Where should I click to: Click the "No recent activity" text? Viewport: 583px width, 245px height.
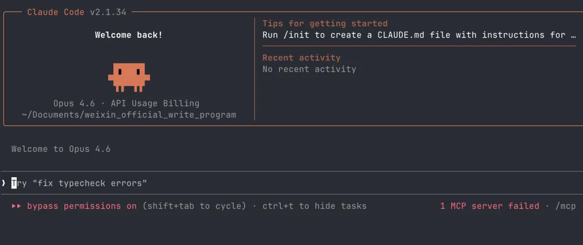click(x=309, y=69)
